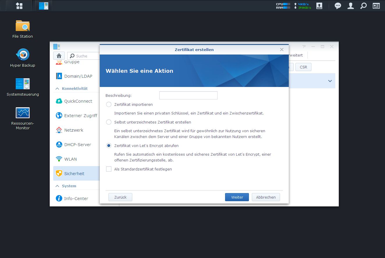Select Gruppe in the sidebar

[x=72, y=62]
